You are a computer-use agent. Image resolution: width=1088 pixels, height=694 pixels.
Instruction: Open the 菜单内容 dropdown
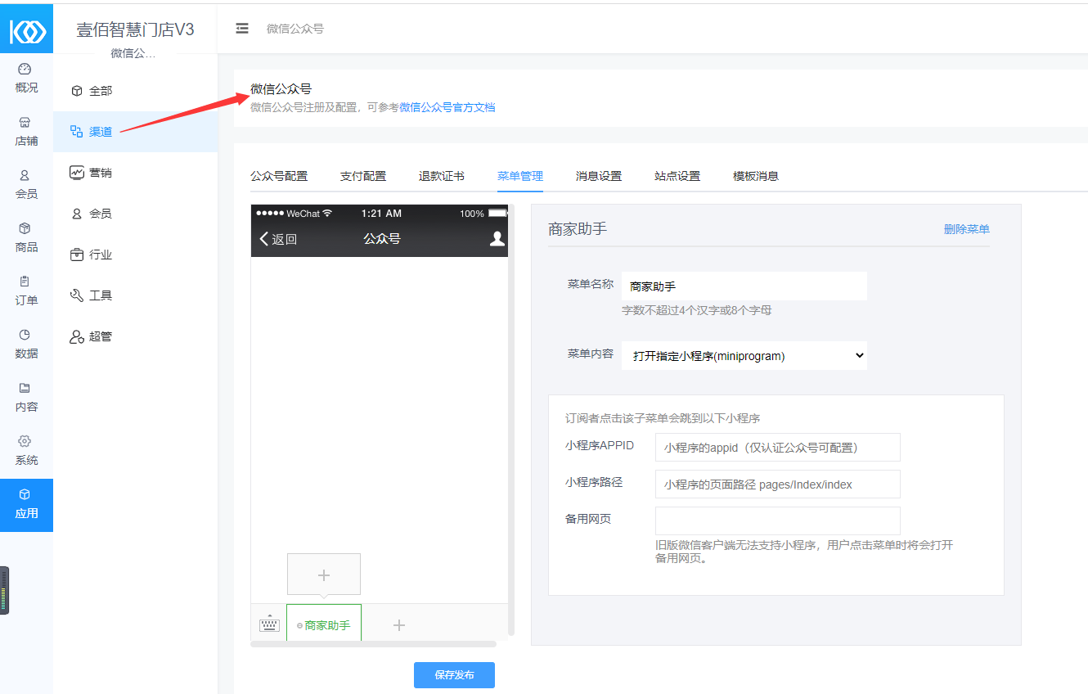(x=744, y=356)
